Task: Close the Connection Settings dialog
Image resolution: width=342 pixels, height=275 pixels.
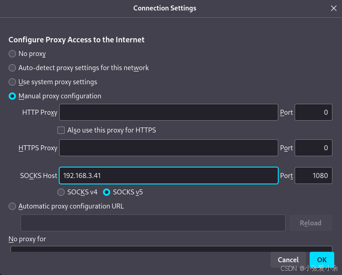Action: click(x=334, y=8)
